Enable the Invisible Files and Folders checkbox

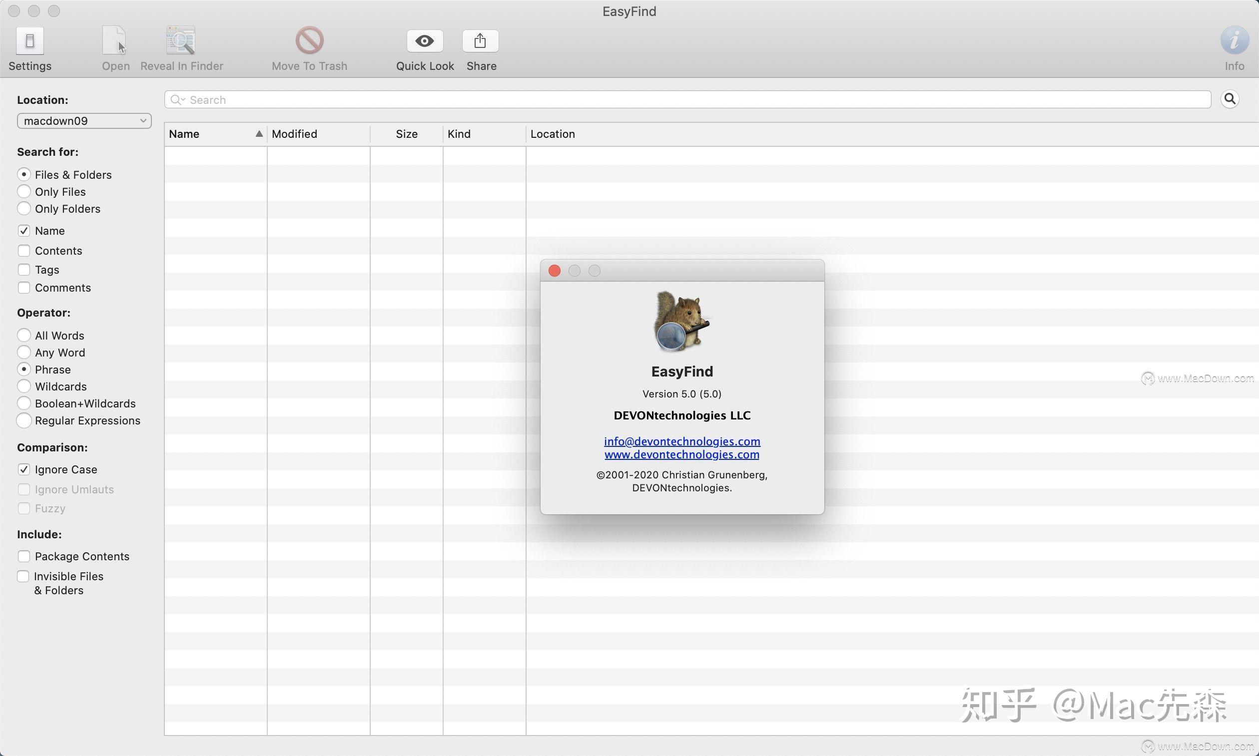[x=22, y=575]
